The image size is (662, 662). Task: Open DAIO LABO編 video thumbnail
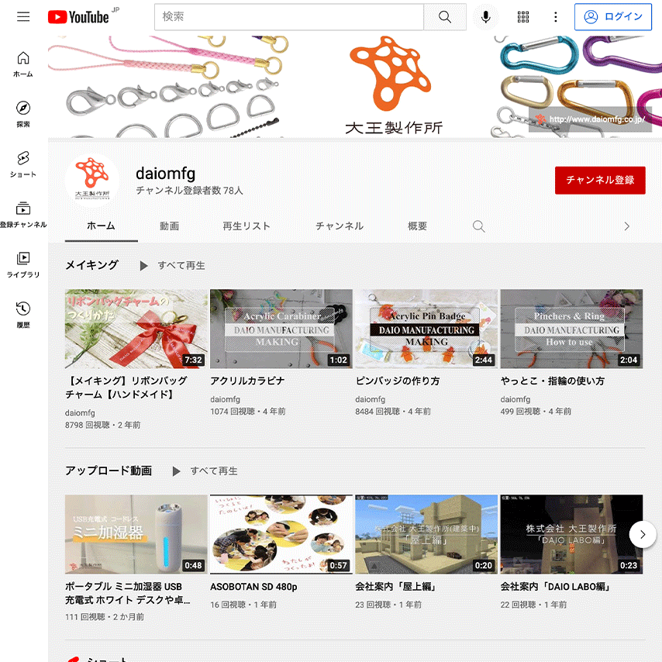pos(571,535)
